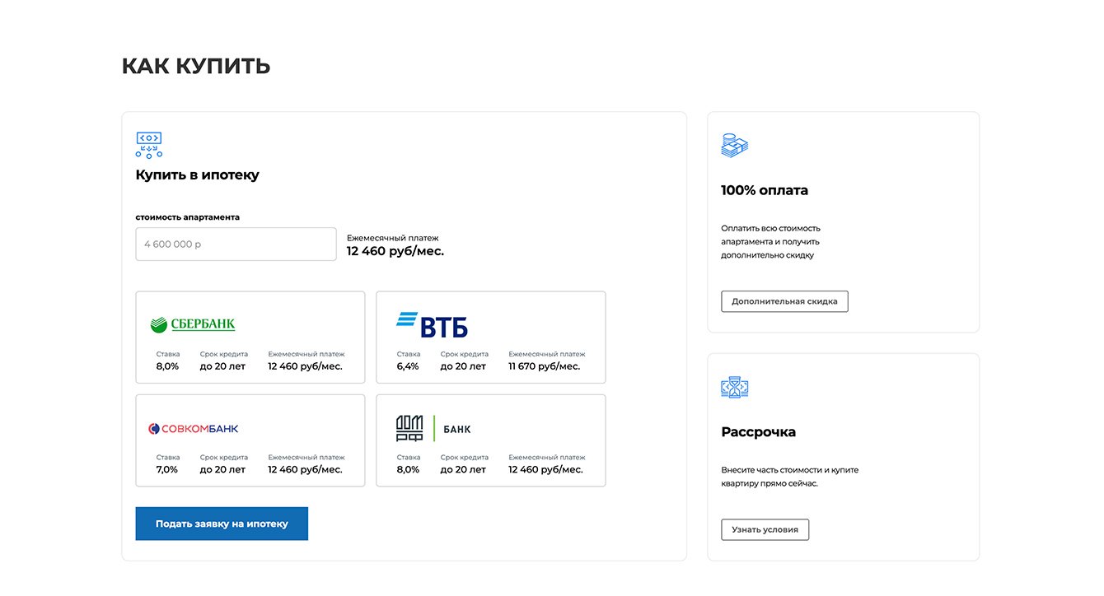Click the hourglass installment icon
This screenshot has width=1104, height=596.
(x=734, y=388)
